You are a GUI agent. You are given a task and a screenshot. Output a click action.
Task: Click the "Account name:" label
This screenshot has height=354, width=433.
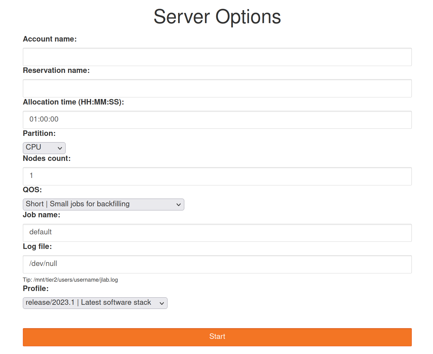click(x=50, y=39)
